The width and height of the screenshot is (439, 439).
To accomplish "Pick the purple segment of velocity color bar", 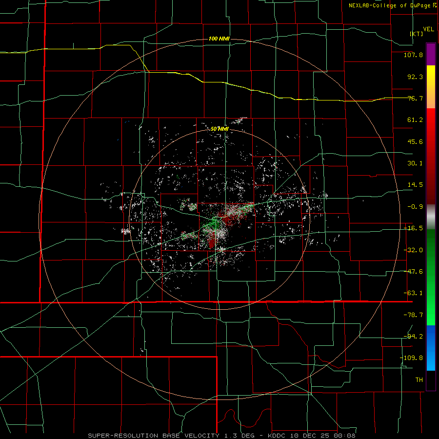I will [x=431, y=54].
